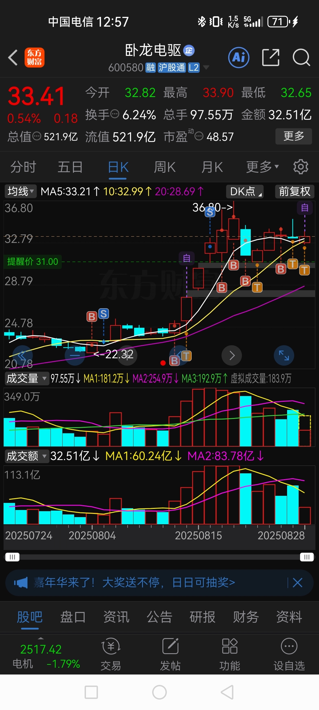The image size is (319, 710).
Task: Tap info icon next to 市盈
Action: (x=199, y=136)
